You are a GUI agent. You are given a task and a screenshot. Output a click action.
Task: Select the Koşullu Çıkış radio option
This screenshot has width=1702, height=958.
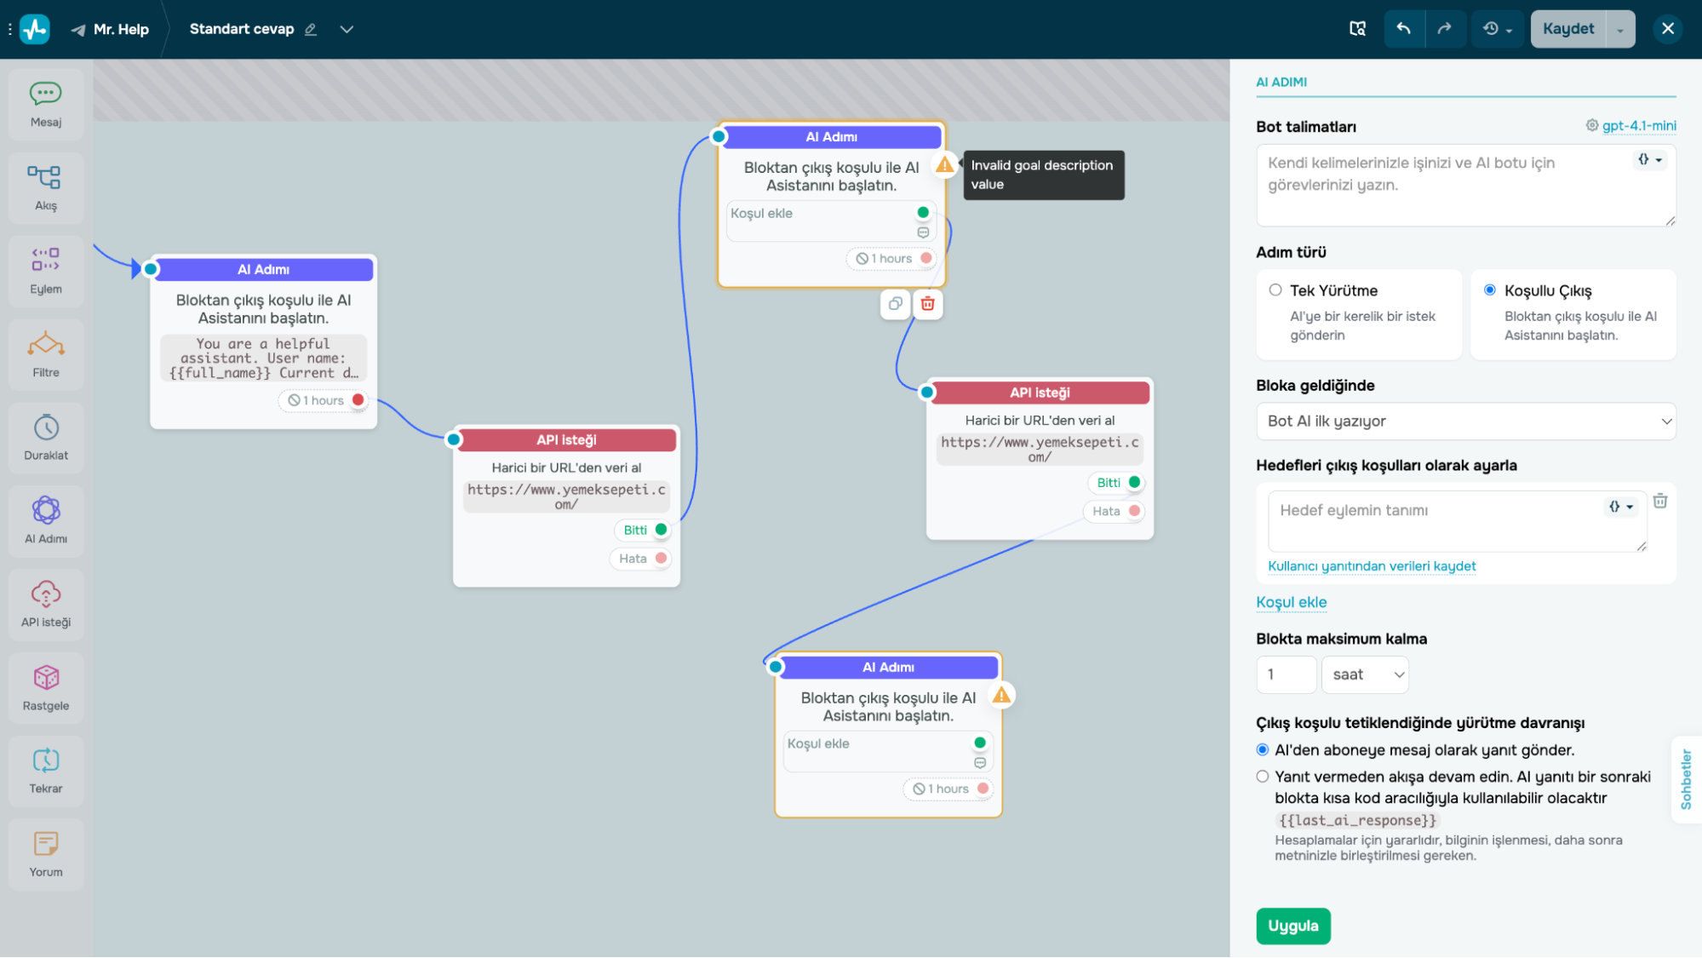pos(1490,290)
